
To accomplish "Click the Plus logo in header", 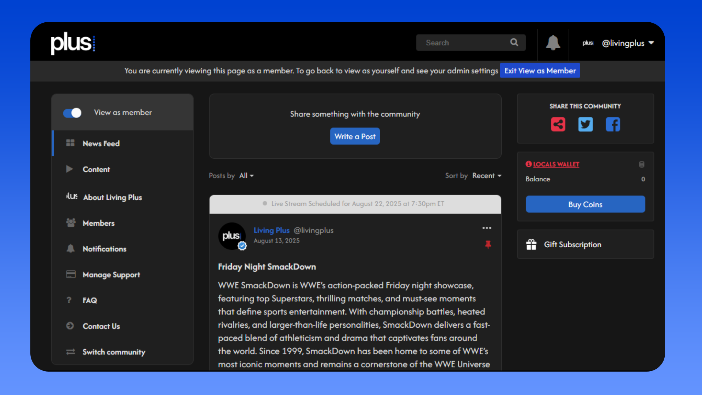I will 73,43.
